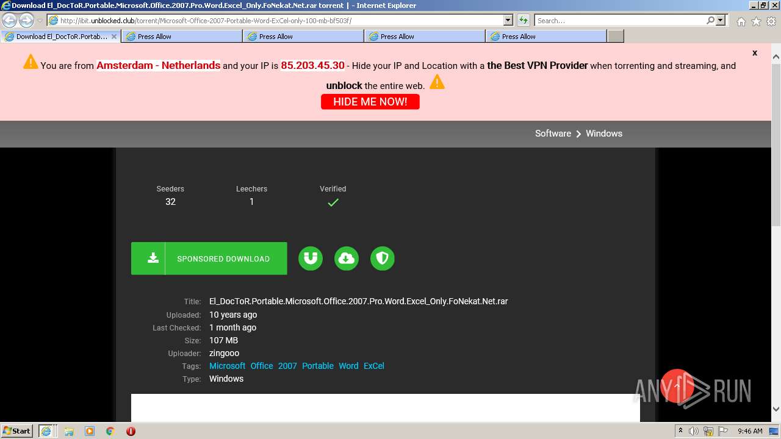Switch to the fifth tab titled 'Press Allow'

(546, 37)
